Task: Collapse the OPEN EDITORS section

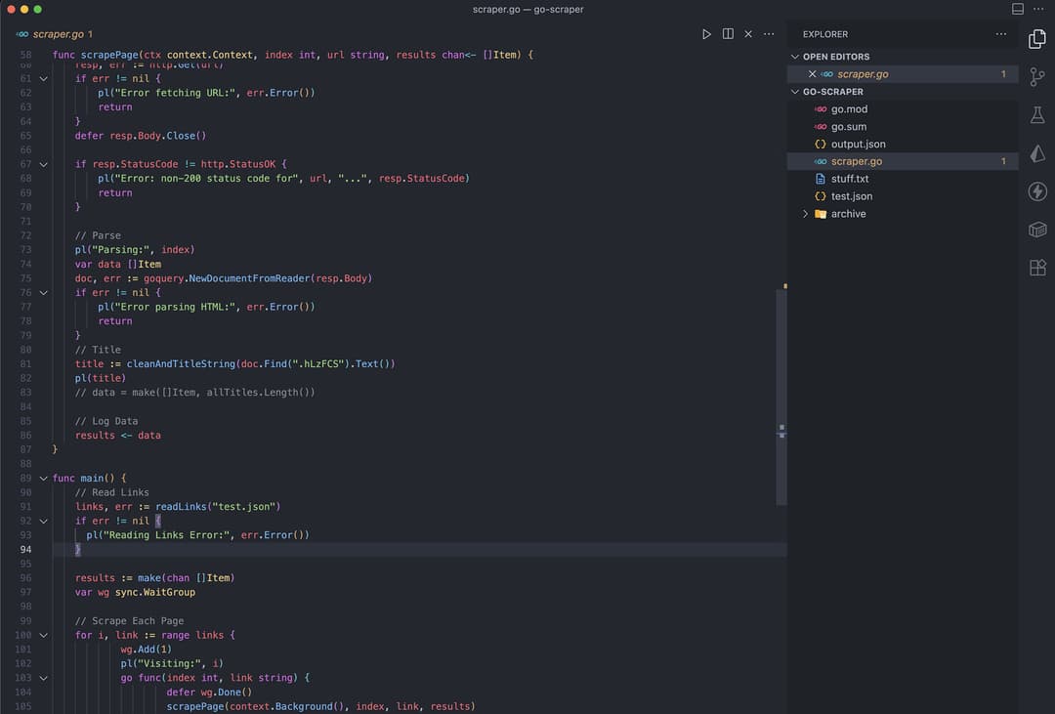Action: click(794, 57)
